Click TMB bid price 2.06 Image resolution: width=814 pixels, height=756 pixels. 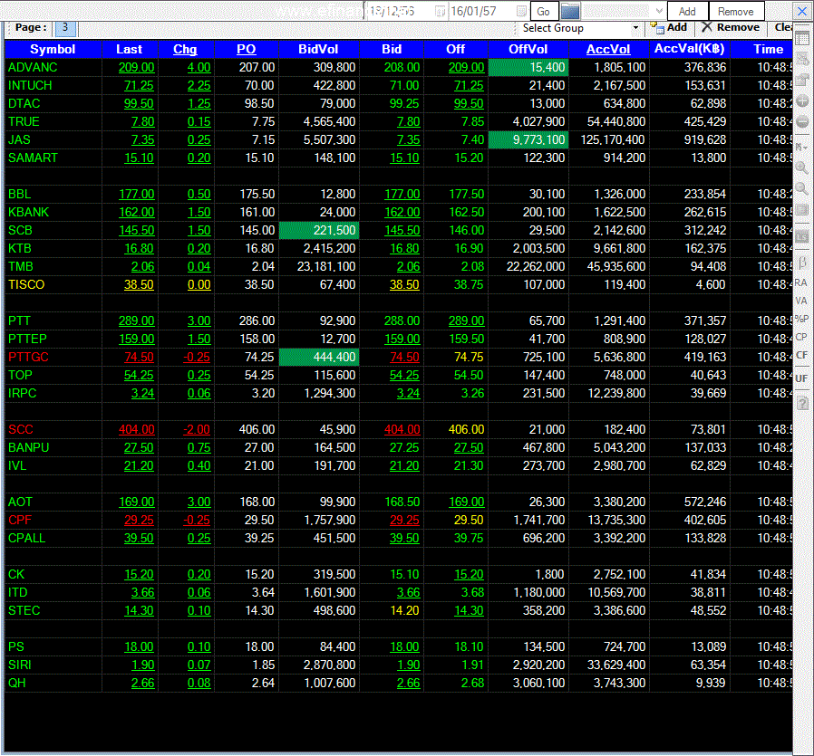point(408,266)
